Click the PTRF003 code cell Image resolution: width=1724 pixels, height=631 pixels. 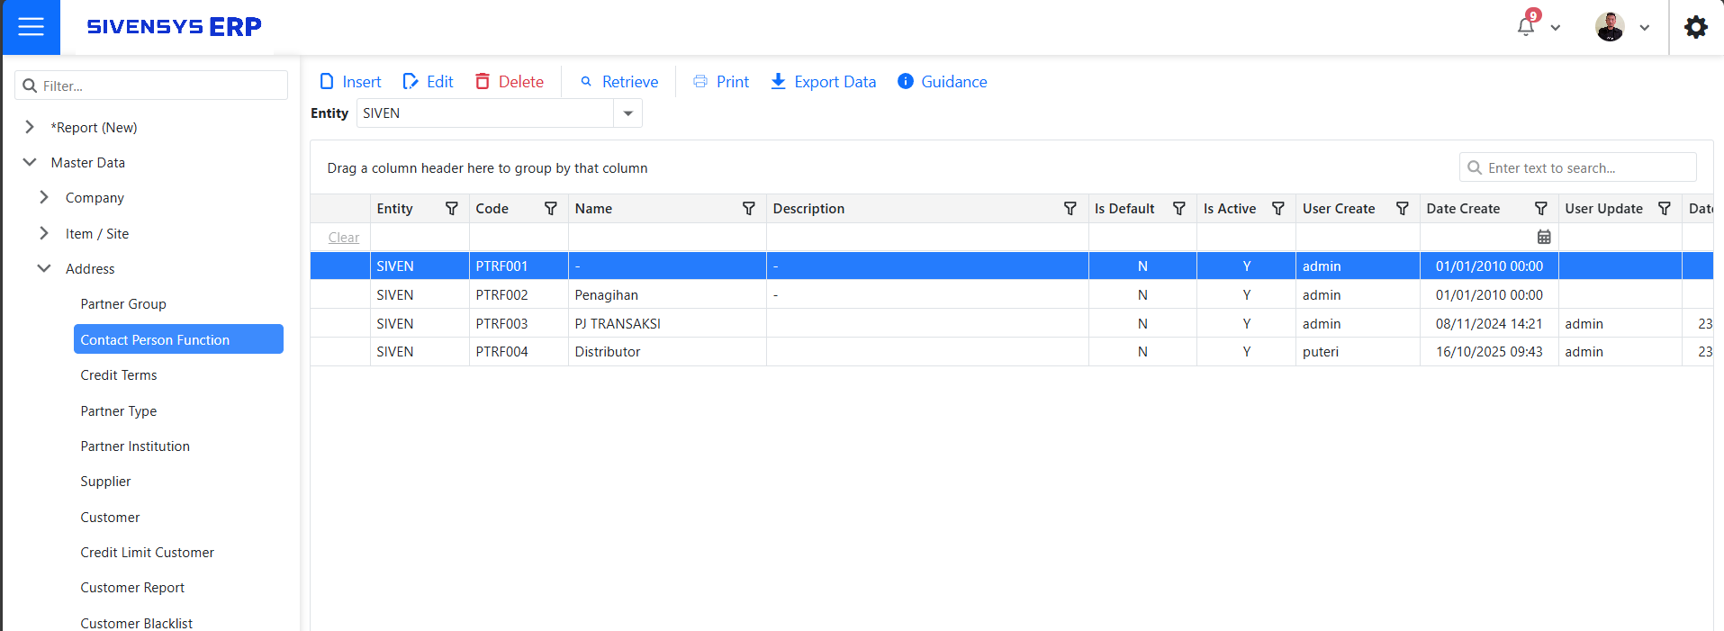click(x=519, y=323)
